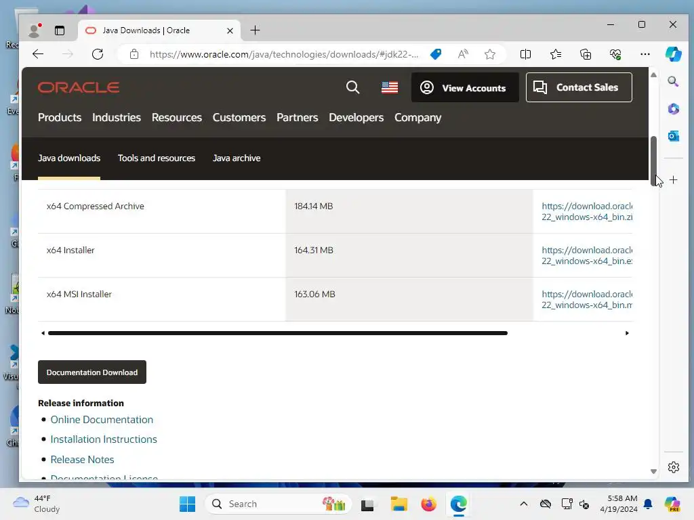Click the shopping price tag icon
This screenshot has height=520, width=694.
point(436,54)
